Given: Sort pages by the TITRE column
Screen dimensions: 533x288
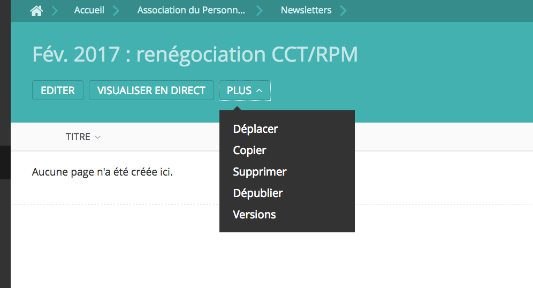Looking at the screenshot, I should coord(78,137).
